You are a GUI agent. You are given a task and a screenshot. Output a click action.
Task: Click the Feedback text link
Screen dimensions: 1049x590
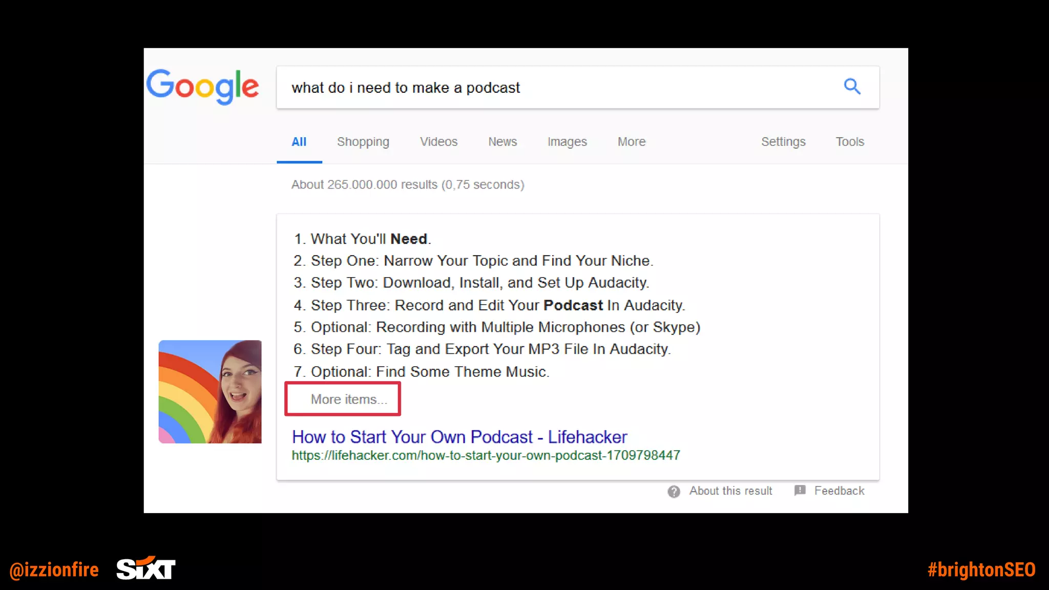click(838, 491)
